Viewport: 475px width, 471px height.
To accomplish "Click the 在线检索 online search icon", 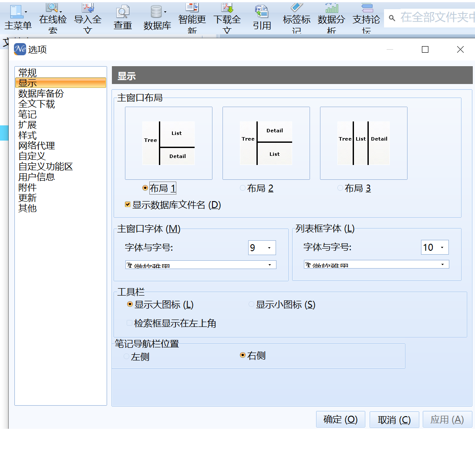I will tap(53, 9).
